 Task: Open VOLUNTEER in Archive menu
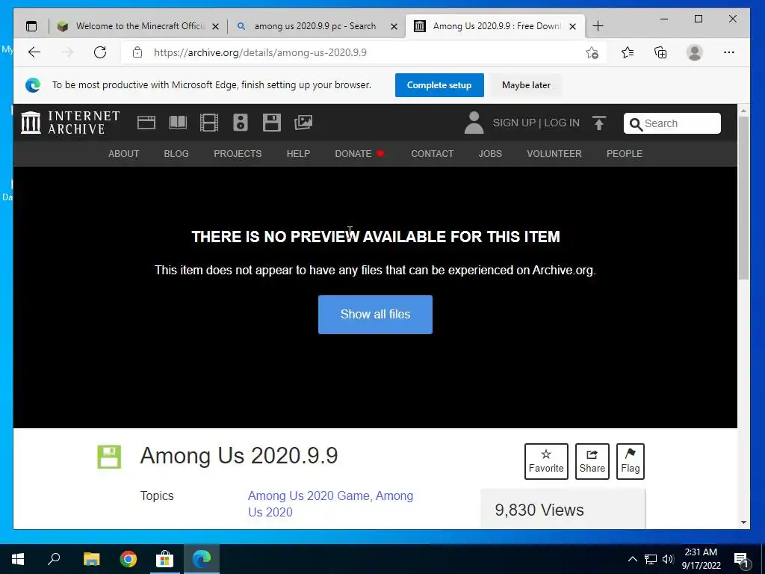[554, 154]
